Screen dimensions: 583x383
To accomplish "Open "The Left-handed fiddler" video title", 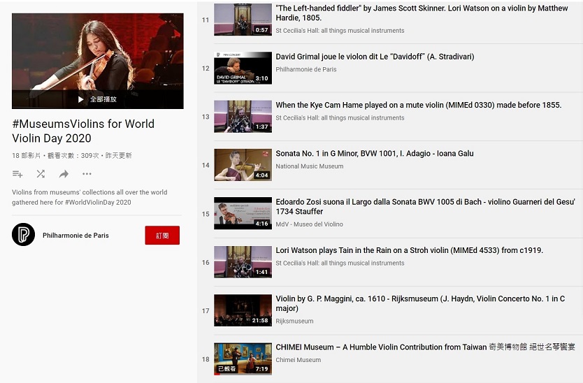I will (x=422, y=13).
